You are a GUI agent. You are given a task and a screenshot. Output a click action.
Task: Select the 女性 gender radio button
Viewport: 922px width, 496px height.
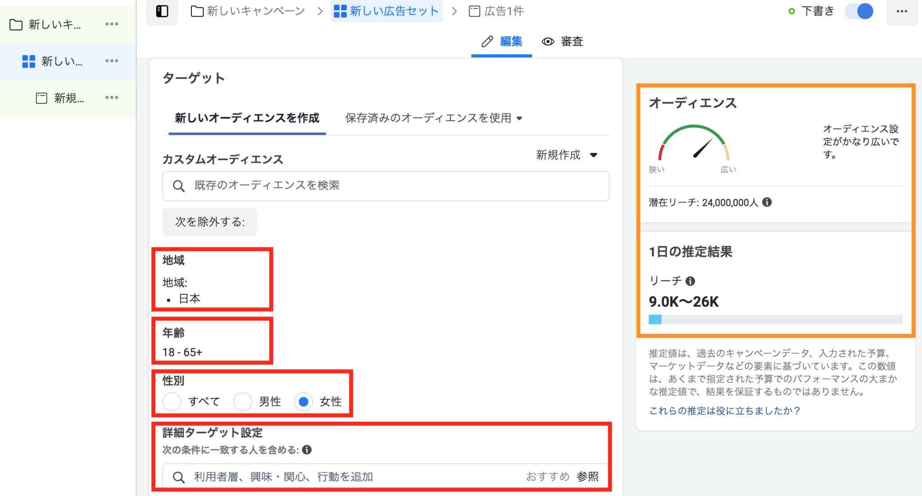pos(303,401)
